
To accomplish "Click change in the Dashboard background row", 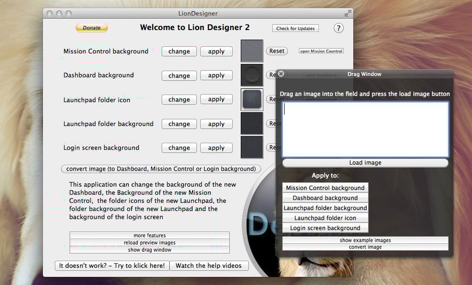I will [x=179, y=75].
